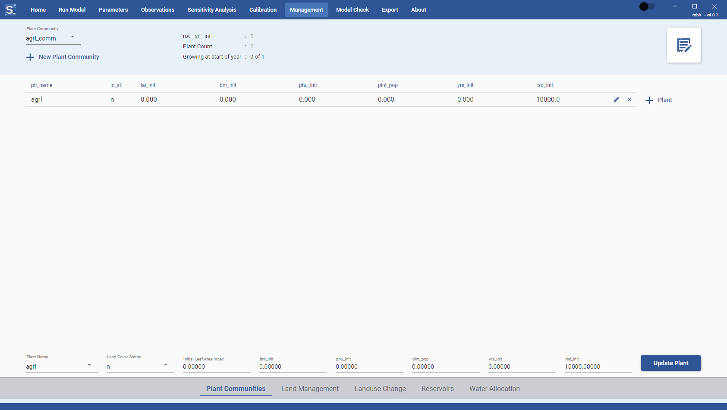Click the plt_name column header
The image size is (727, 410).
click(x=41, y=85)
